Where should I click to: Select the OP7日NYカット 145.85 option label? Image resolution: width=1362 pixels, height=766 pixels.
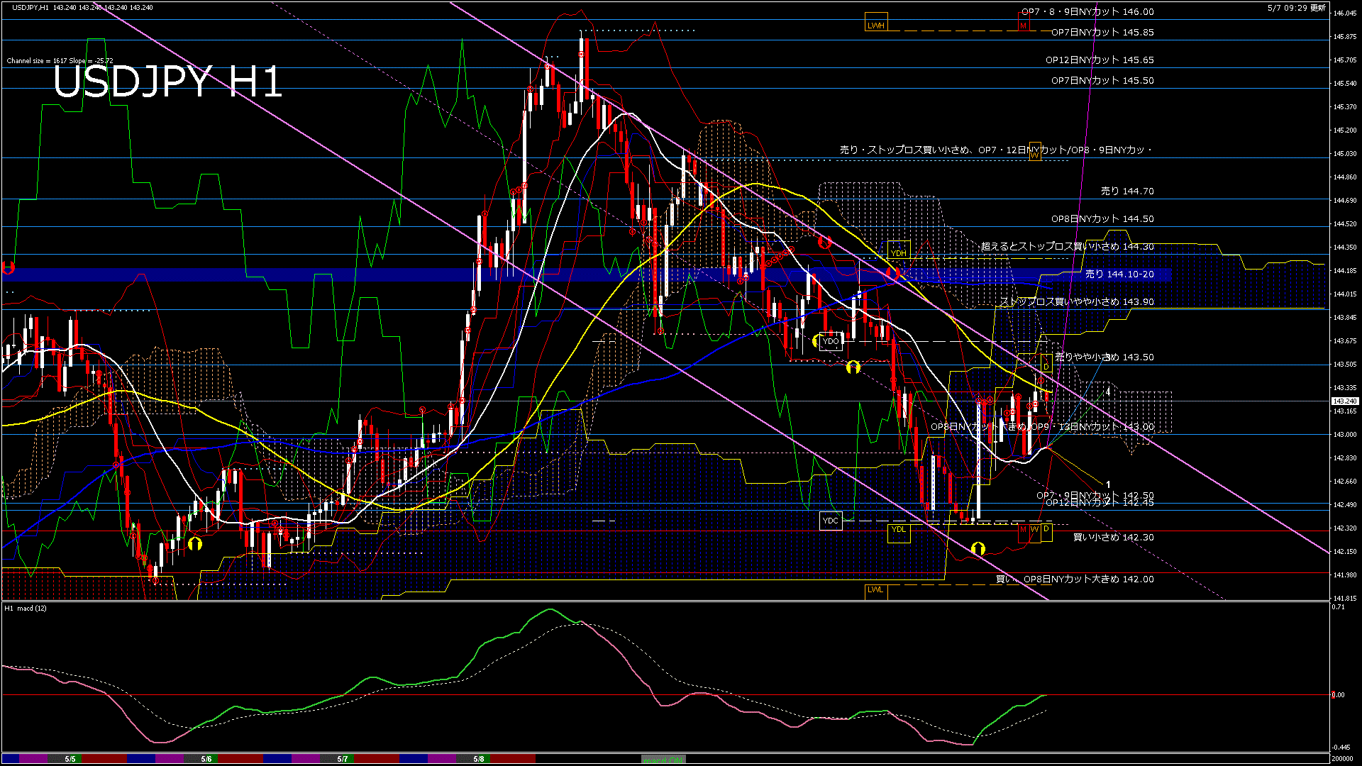[1102, 33]
